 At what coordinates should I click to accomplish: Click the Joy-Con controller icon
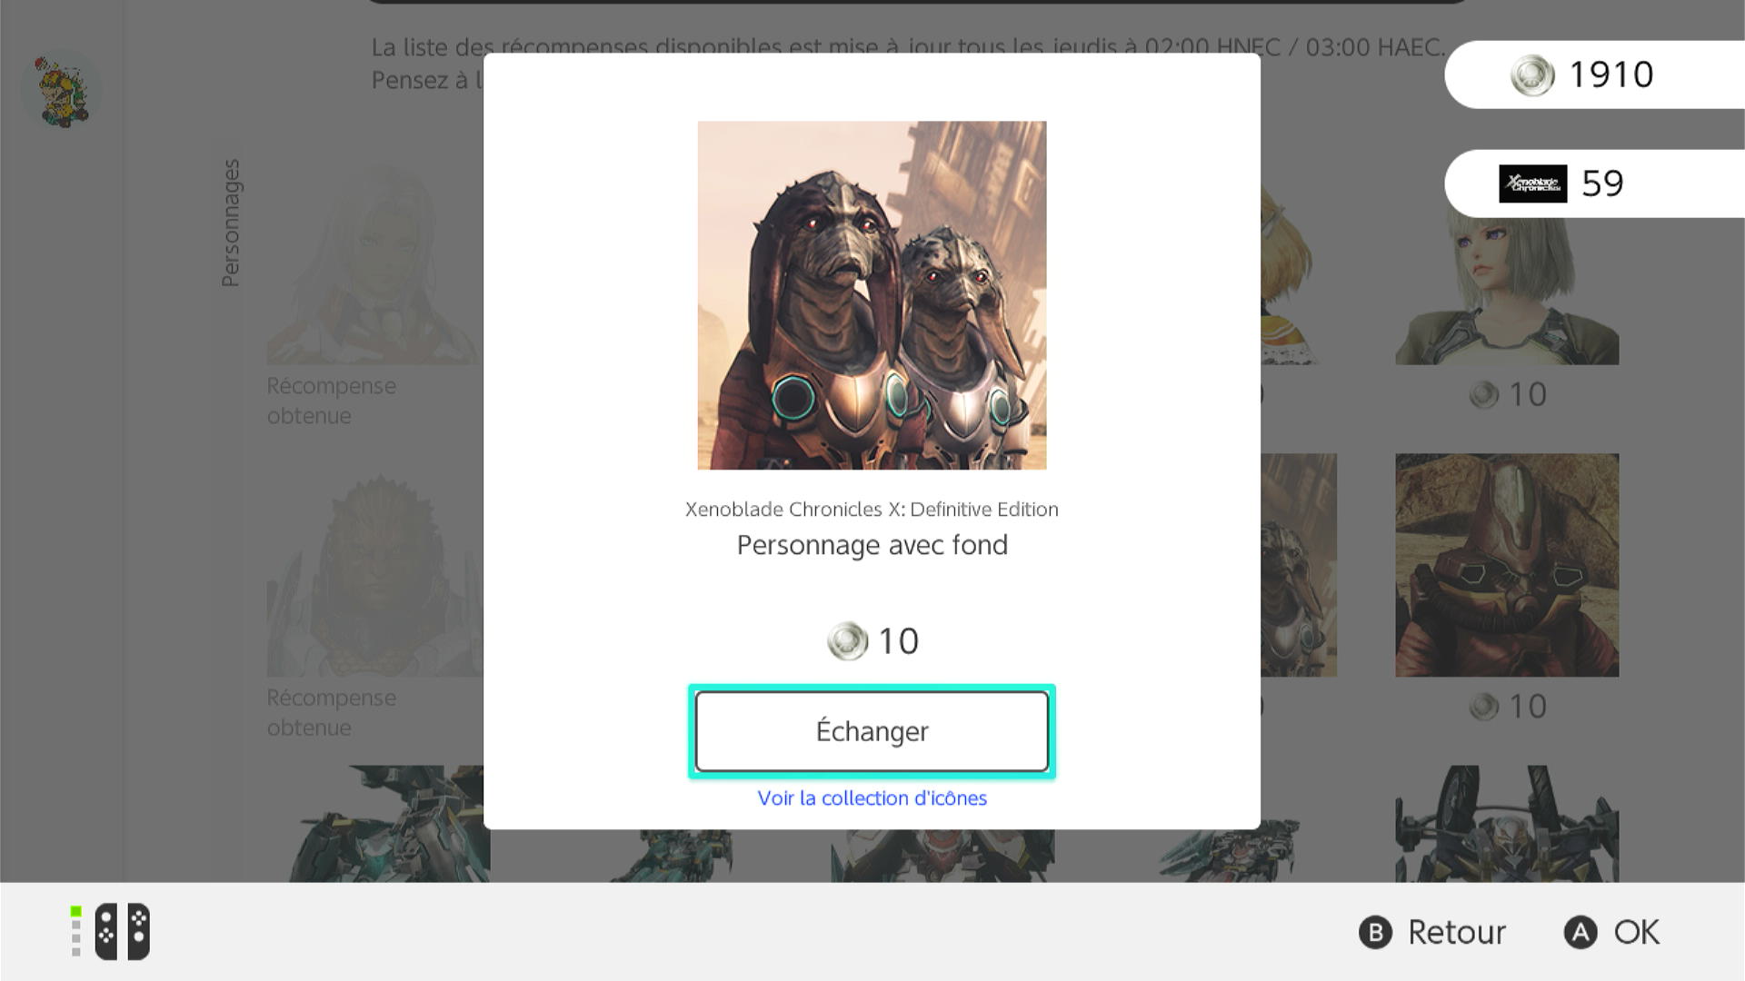122,931
